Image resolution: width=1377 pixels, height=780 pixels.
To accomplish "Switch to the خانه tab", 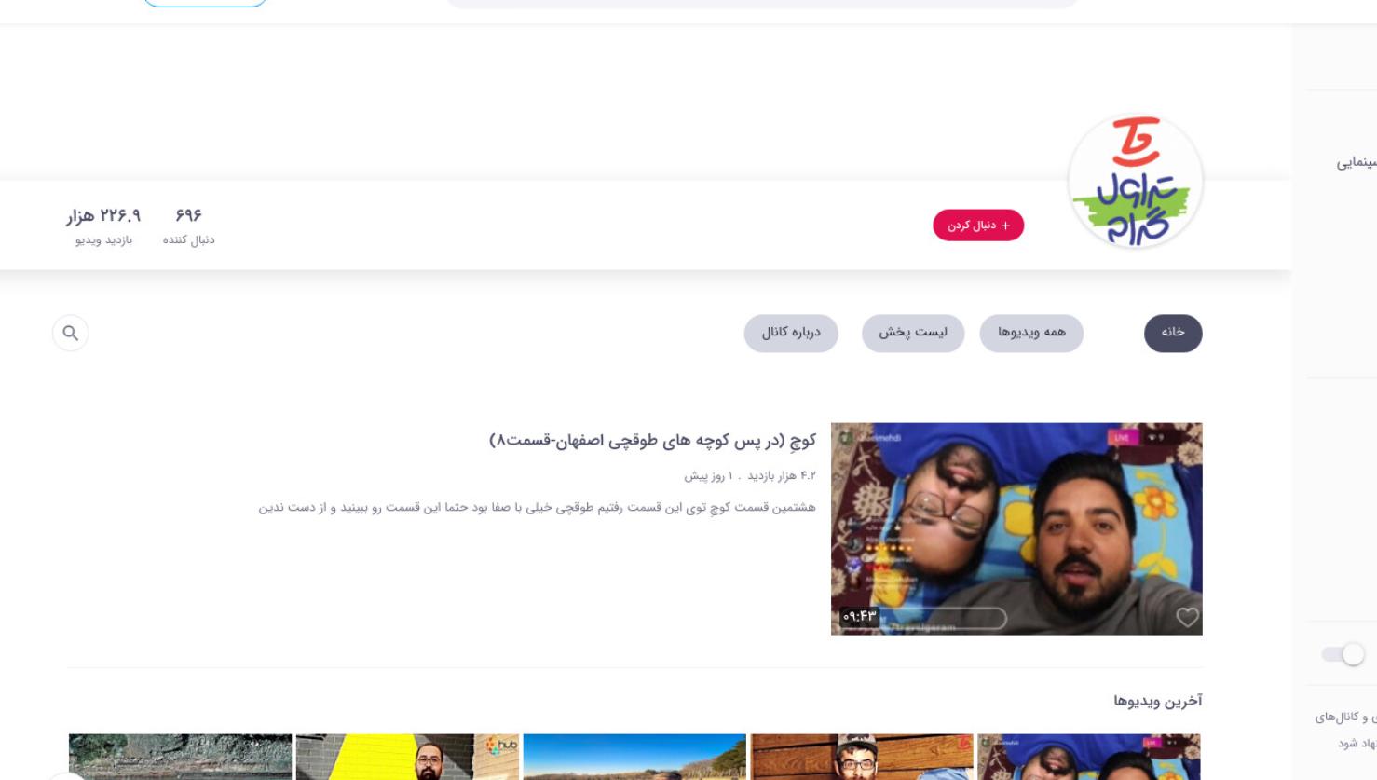I will click(1173, 333).
